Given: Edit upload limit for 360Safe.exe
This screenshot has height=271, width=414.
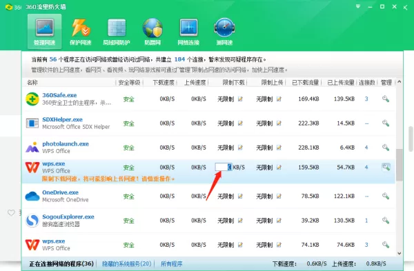Looking at the screenshot, I should click(279, 99).
